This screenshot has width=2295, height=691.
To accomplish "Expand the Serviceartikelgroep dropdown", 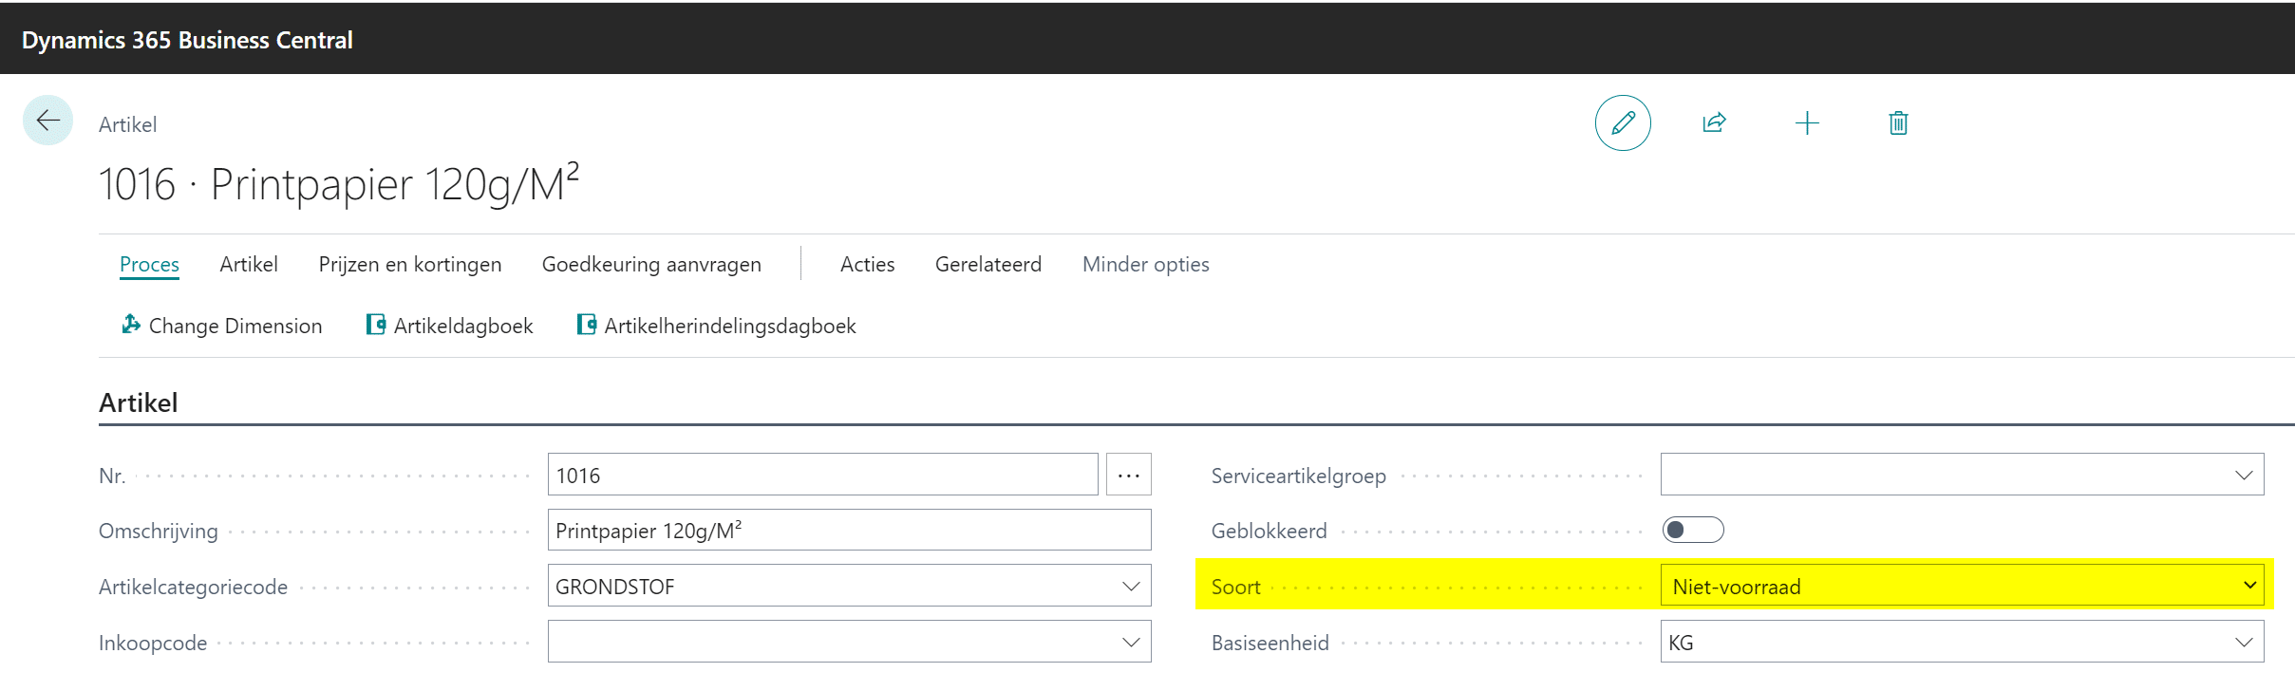I will coord(2244,475).
